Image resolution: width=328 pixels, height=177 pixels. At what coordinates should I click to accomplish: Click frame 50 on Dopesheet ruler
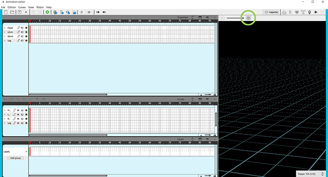(130, 21)
